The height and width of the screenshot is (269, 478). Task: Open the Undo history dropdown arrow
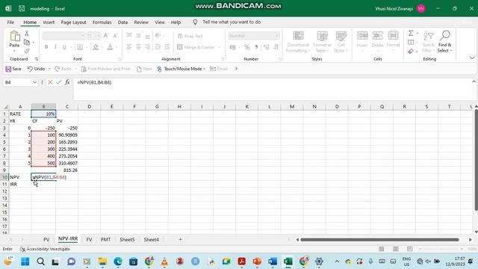point(49,69)
